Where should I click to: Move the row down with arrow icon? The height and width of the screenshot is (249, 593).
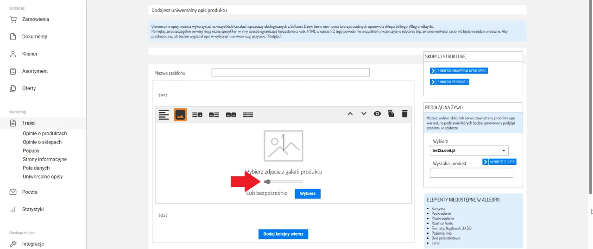(364, 114)
